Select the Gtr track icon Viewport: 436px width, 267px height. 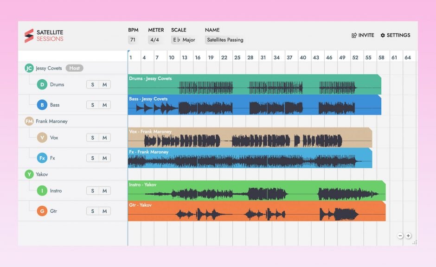[x=42, y=211]
